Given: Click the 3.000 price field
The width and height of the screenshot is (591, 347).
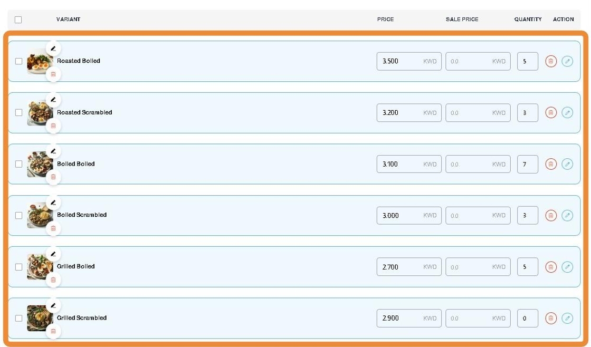Looking at the screenshot, I should (x=409, y=216).
